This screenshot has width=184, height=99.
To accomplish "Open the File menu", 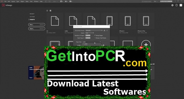I will pos(5,1).
